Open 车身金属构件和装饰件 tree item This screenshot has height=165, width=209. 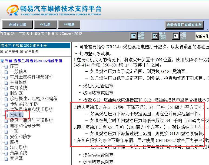pyautogui.click(x=31, y=77)
